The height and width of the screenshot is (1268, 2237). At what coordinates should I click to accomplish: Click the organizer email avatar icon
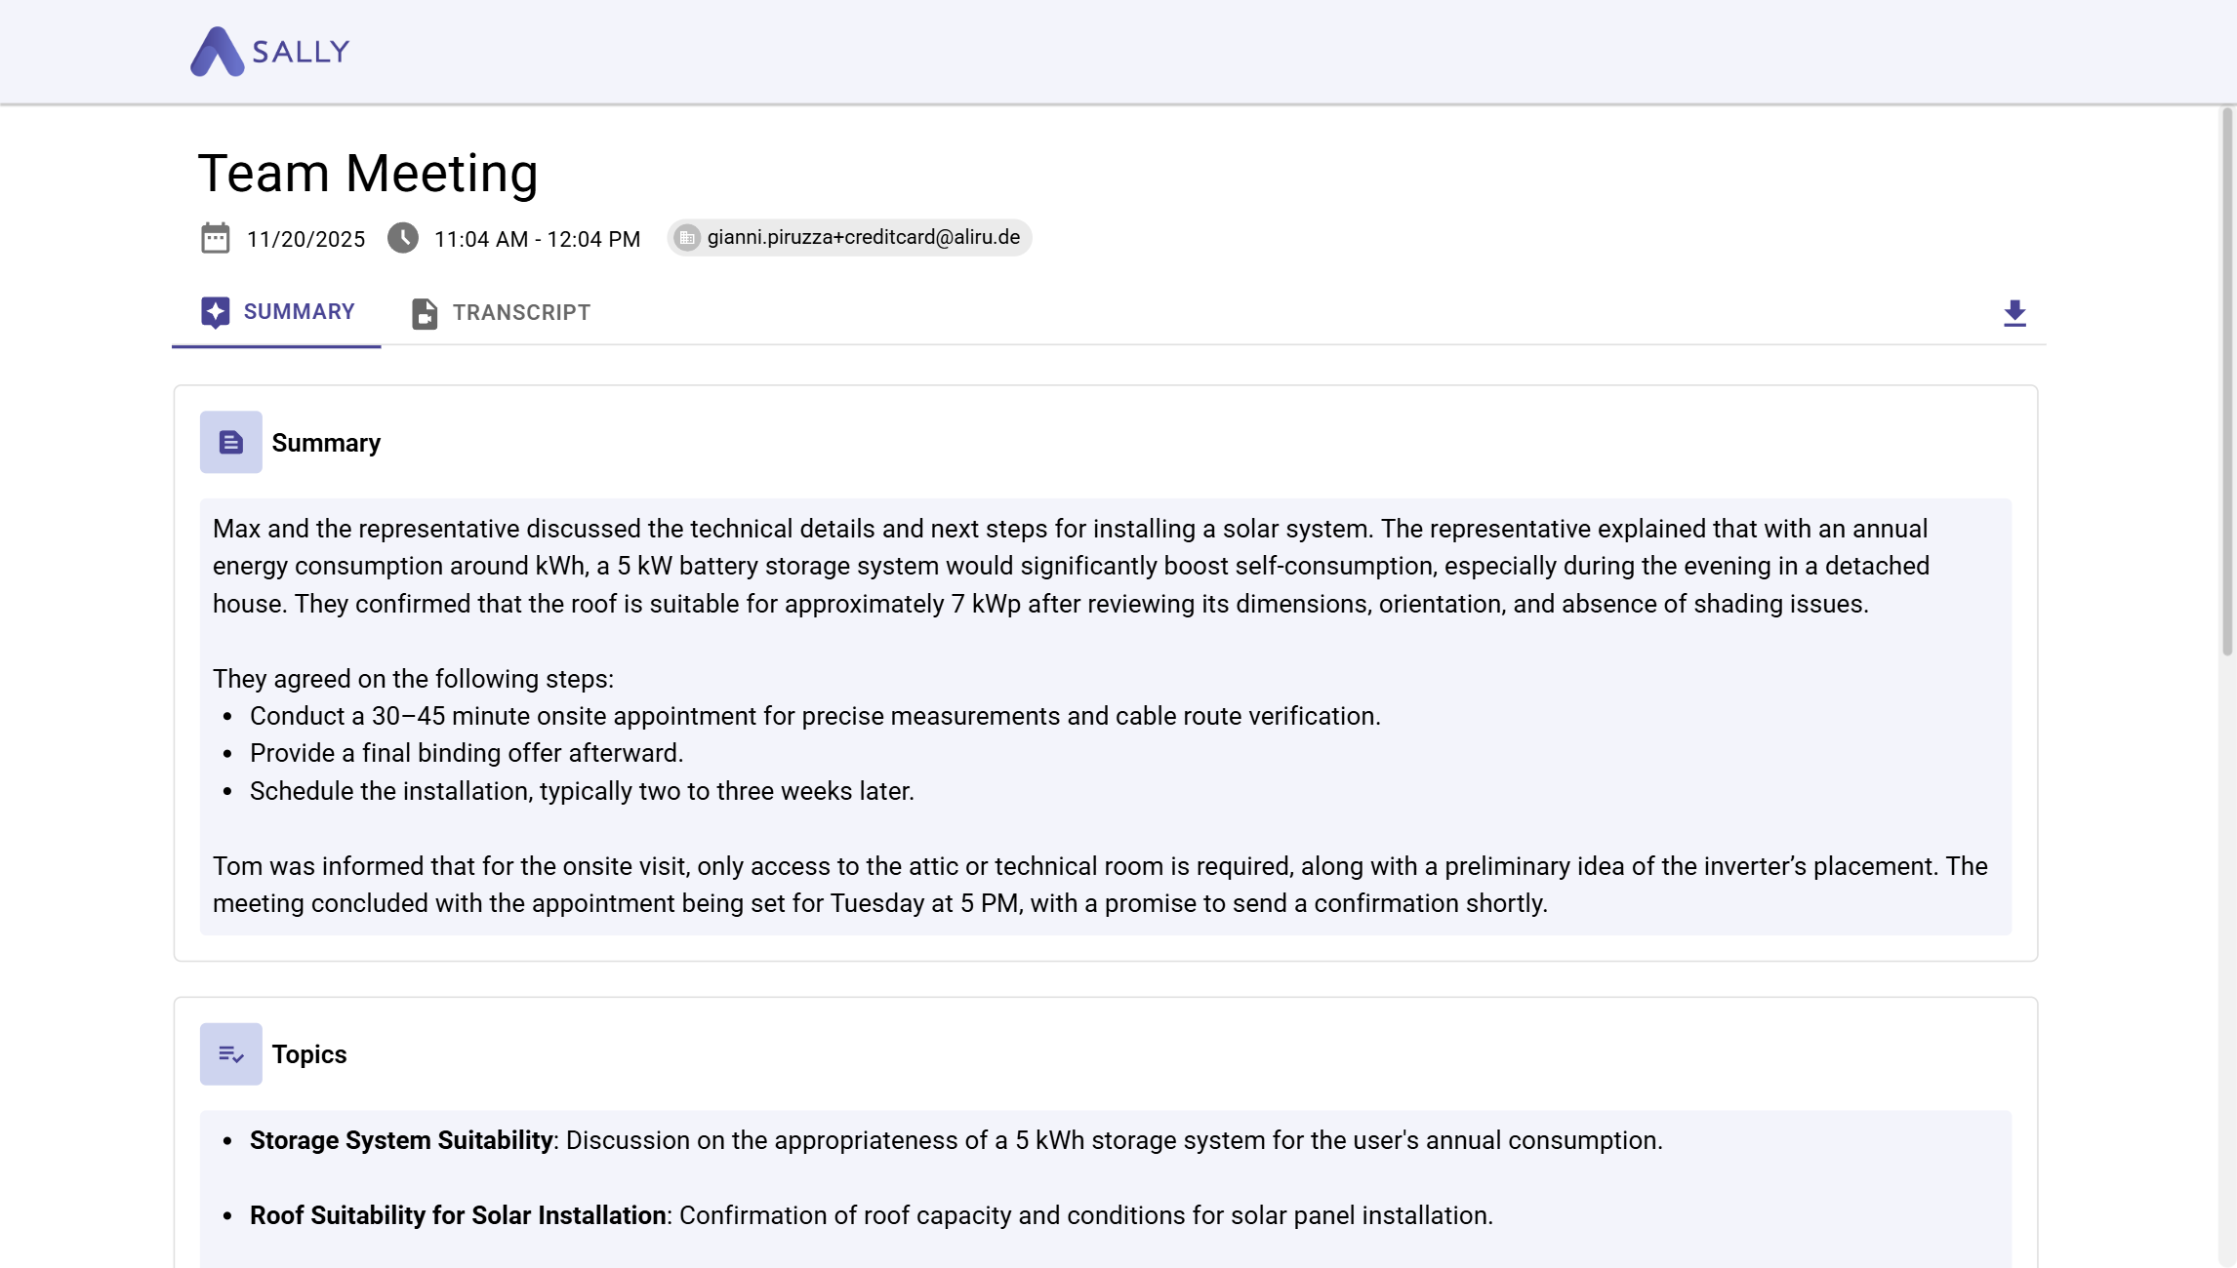pyautogui.click(x=687, y=238)
